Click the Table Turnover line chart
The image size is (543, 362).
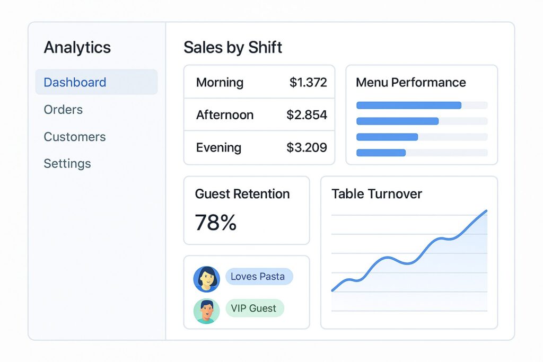coord(409,260)
